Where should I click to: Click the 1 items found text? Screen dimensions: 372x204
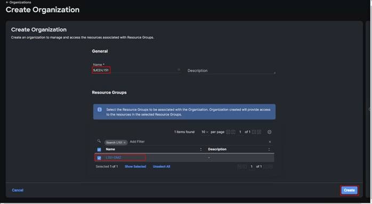pos(184,132)
